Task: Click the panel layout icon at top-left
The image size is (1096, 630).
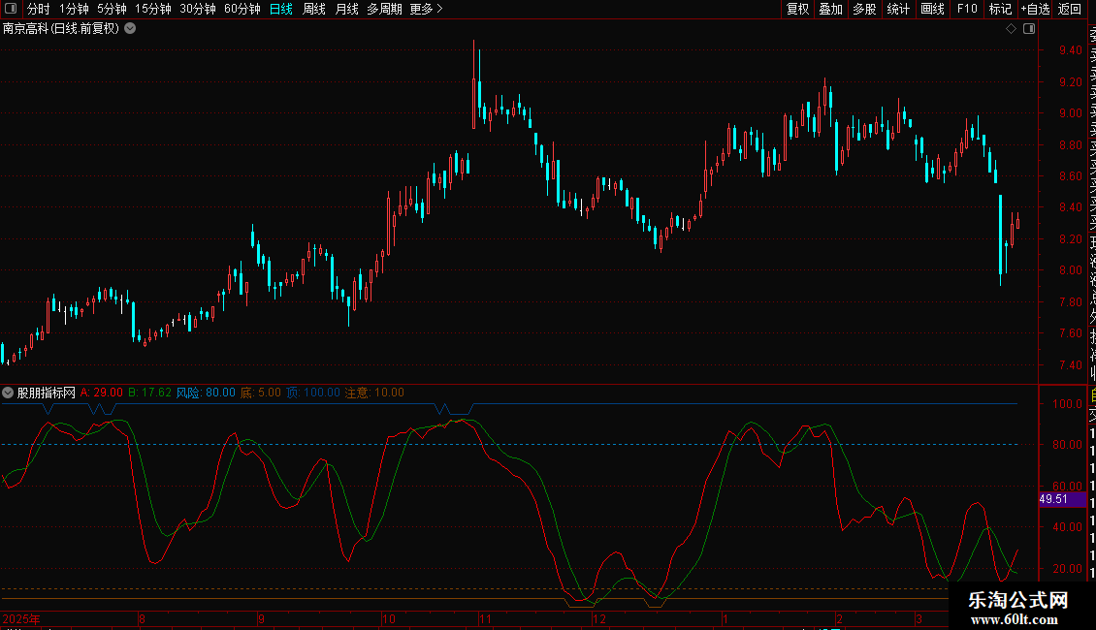Action: pyautogui.click(x=11, y=9)
